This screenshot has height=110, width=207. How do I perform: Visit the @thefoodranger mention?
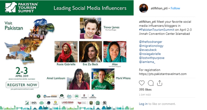tap(151, 42)
